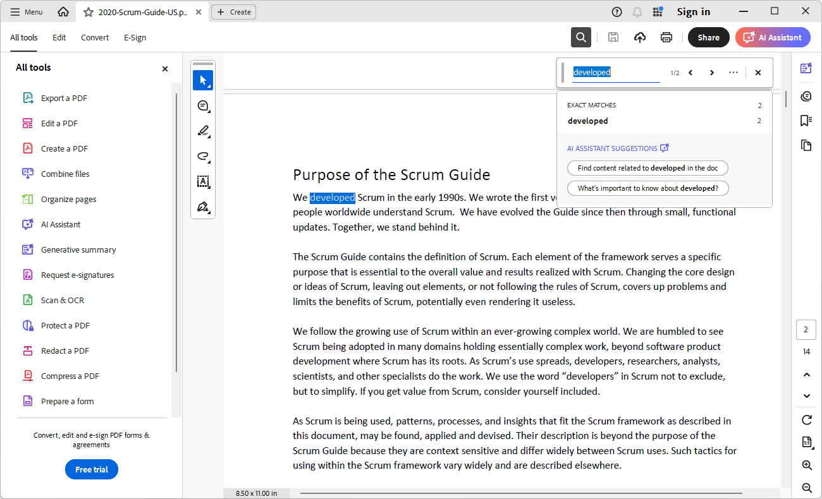The width and height of the screenshot is (822, 499).
Task: Open the Add comment tool
Action: [203, 105]
